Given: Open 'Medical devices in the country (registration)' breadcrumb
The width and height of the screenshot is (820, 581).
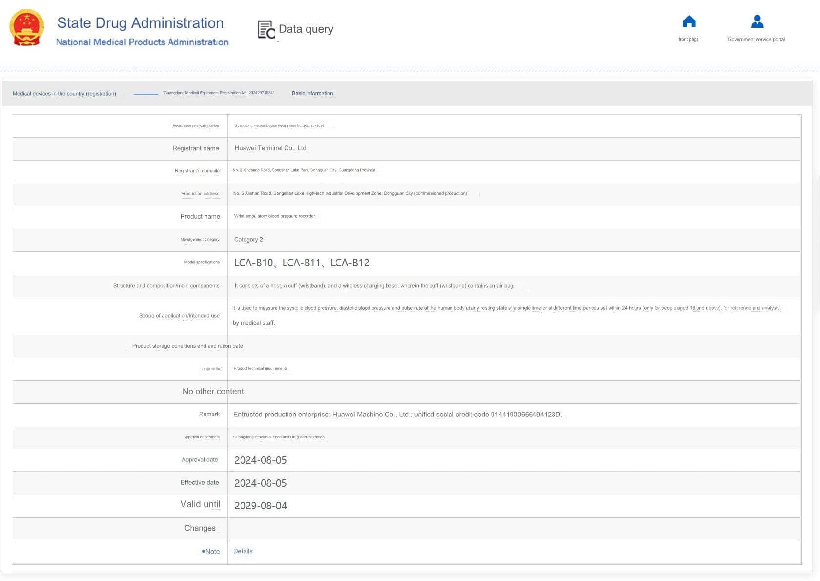Looking at the screenshot, I should tap(64, 94).
